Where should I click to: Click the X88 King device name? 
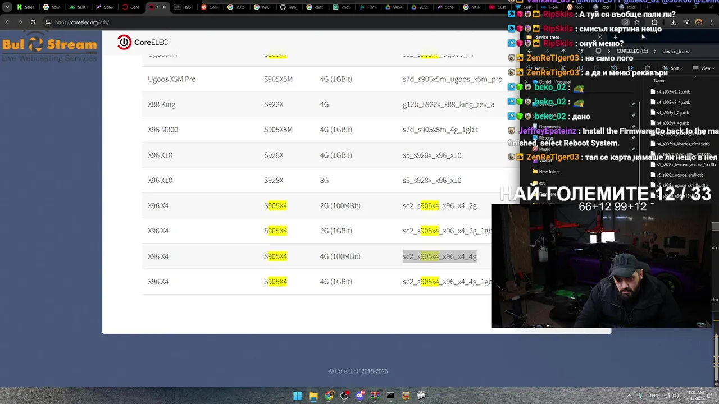pos(162,104)
